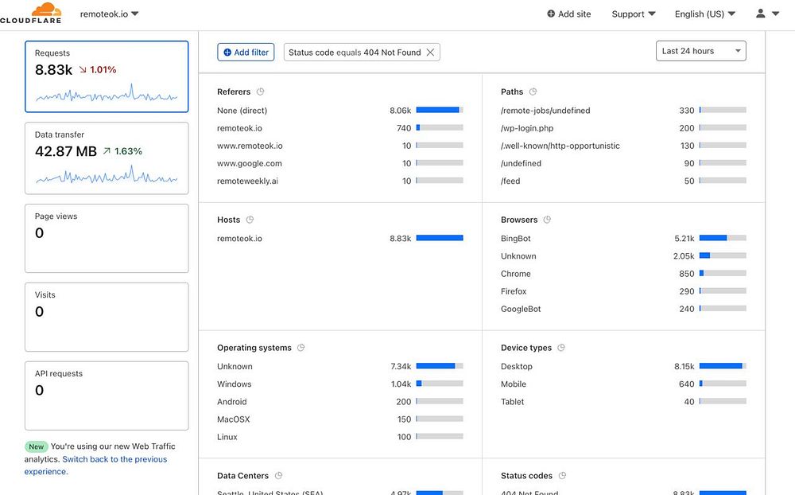The width and height of the screenshot is (795, 495).
Task: Click the Android operating system row
Action: pos(339,402)
